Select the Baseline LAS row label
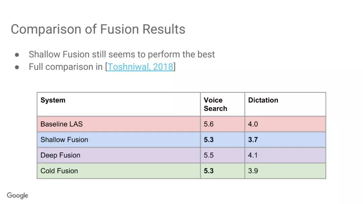 point(62,124)
